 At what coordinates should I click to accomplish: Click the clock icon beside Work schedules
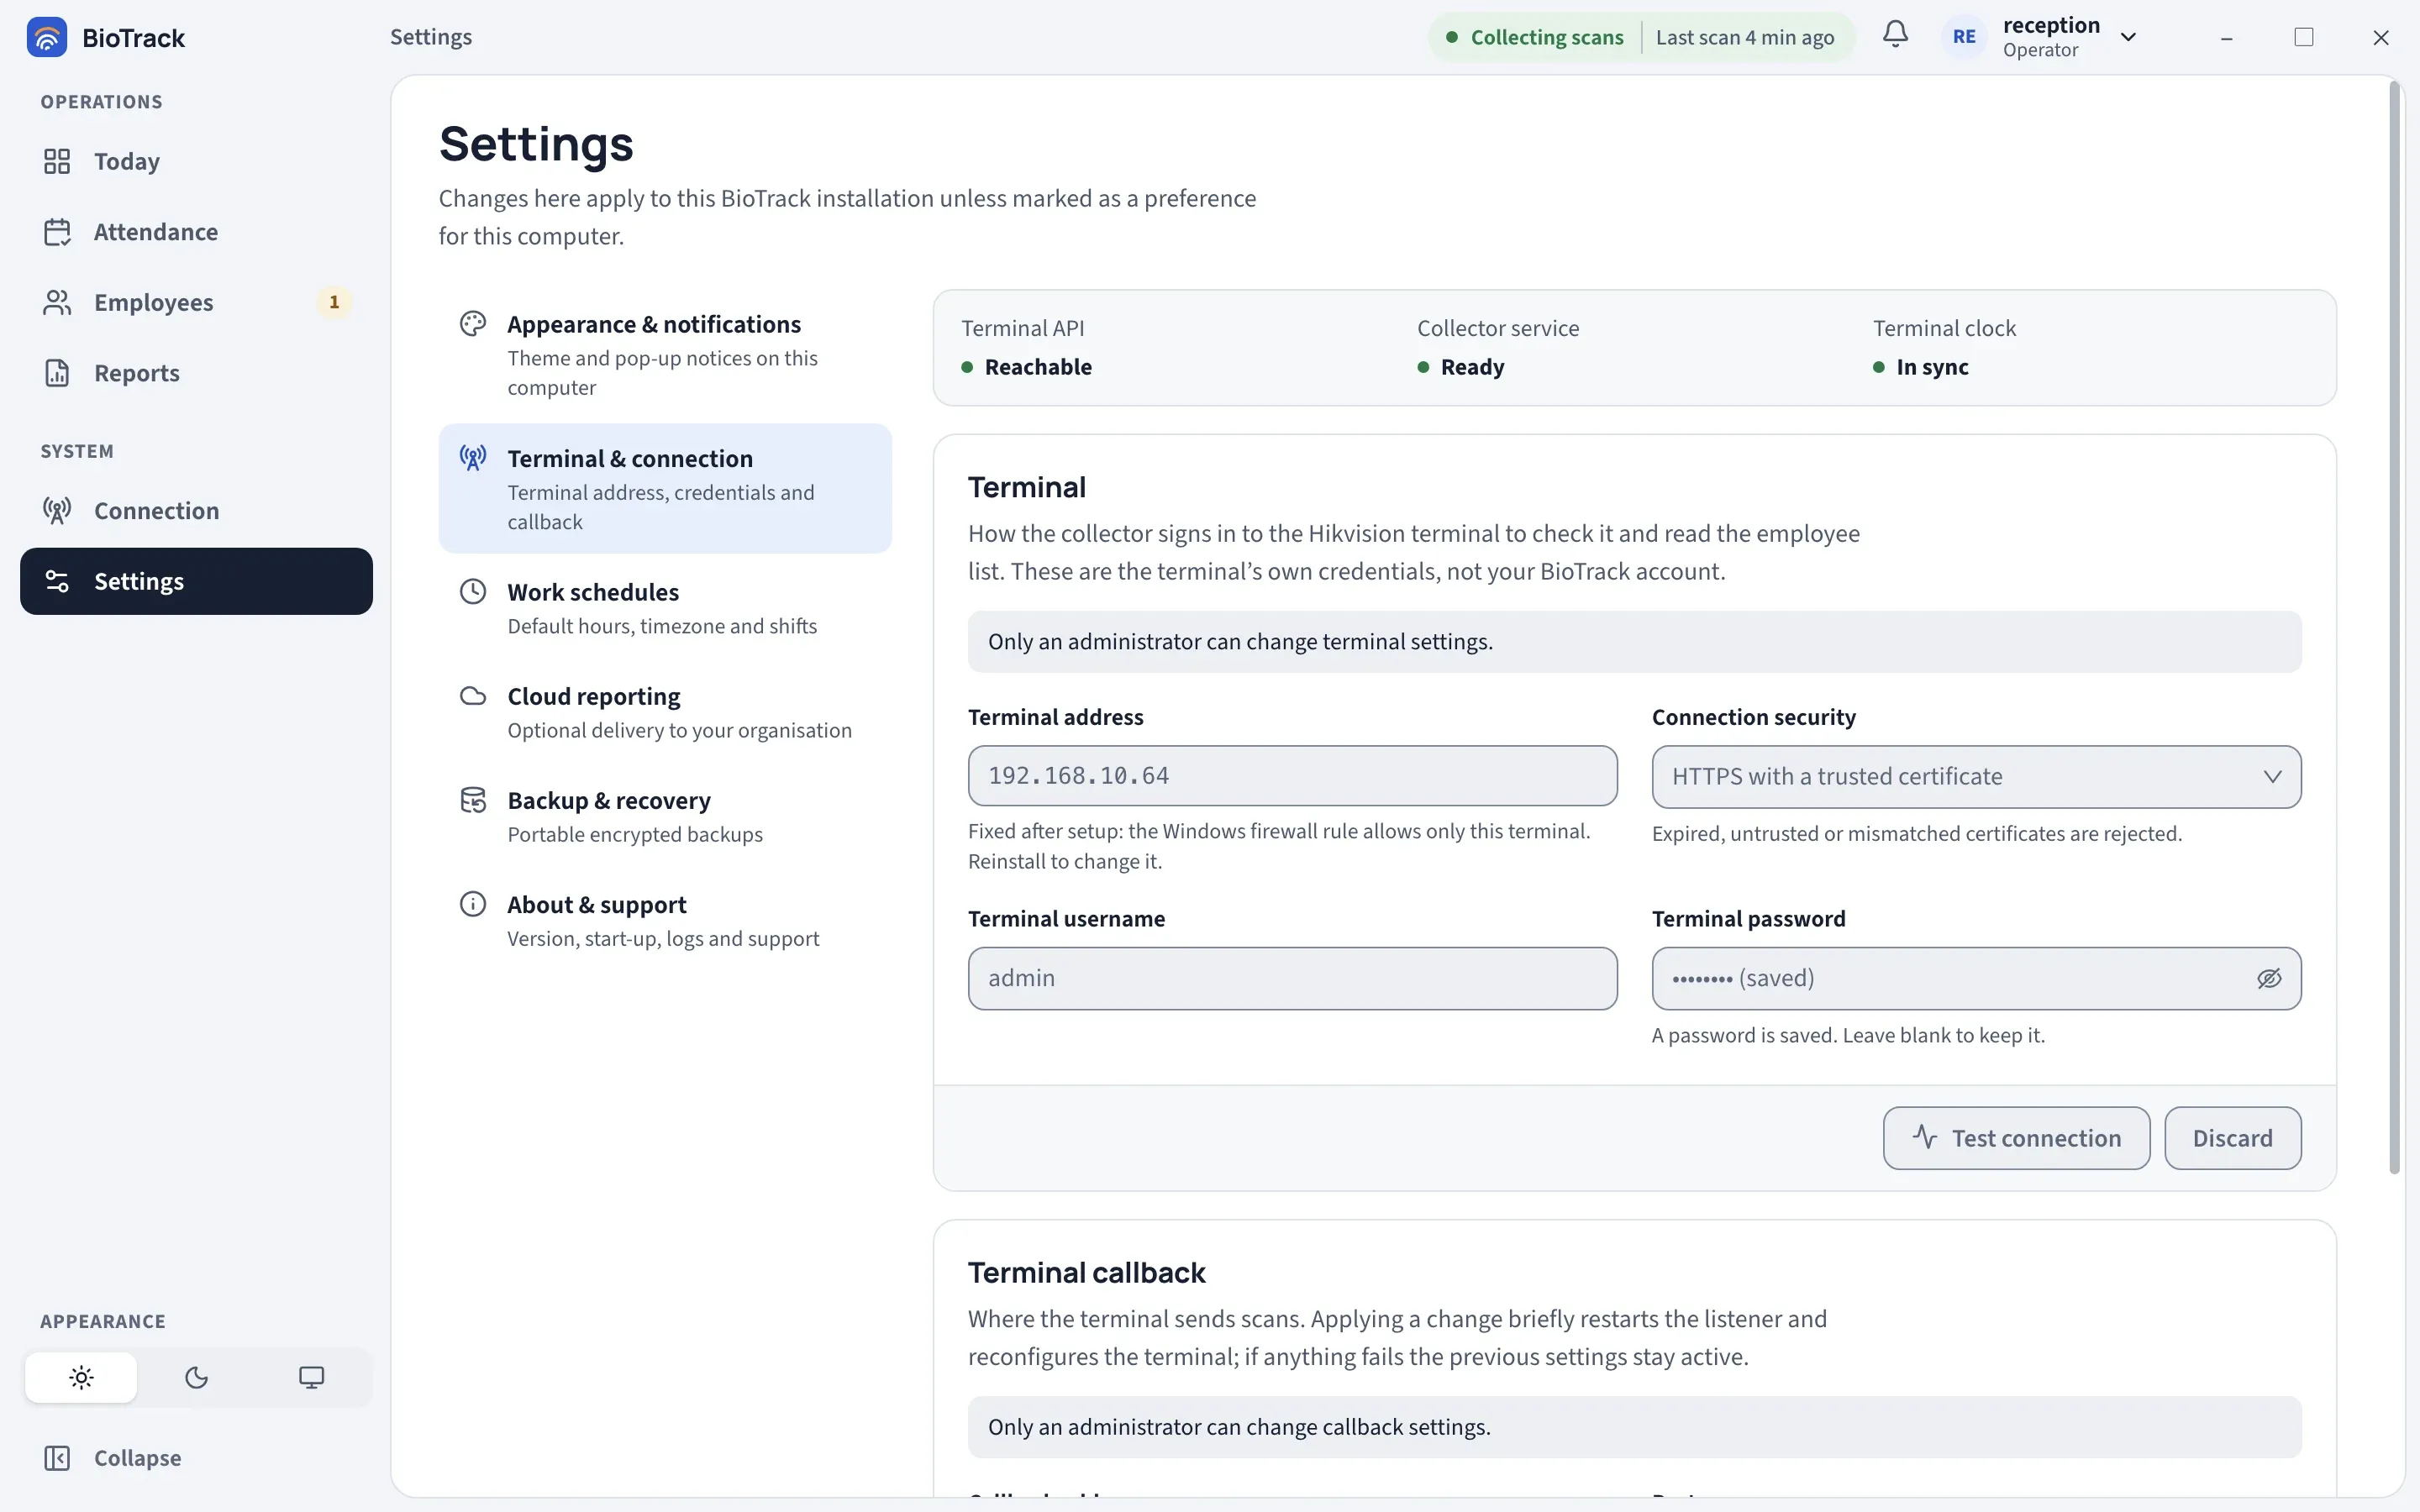473,591
